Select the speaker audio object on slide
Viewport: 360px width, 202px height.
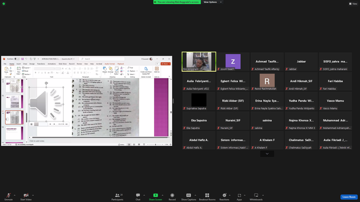[46, 104]
